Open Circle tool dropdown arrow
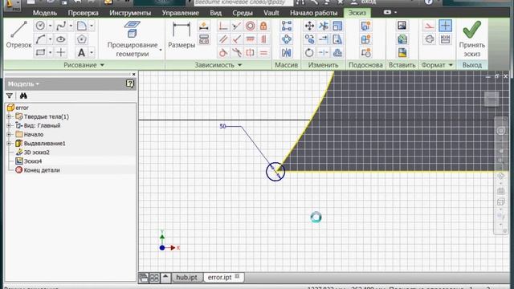The height and width of the screenshot is (289, 514). point(50,26)
